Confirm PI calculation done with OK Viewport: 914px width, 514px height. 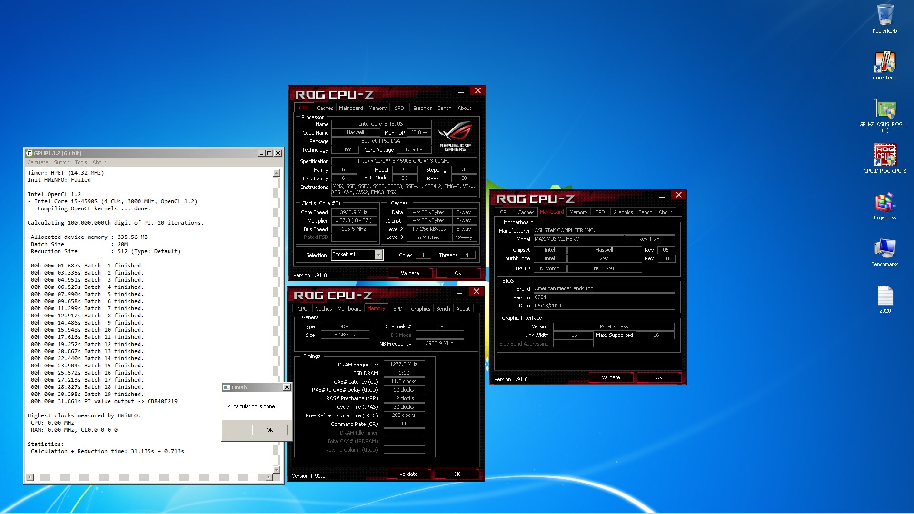click(269, 430)
